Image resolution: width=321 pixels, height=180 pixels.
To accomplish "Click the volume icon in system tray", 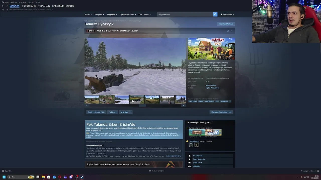I will point(308,177).
